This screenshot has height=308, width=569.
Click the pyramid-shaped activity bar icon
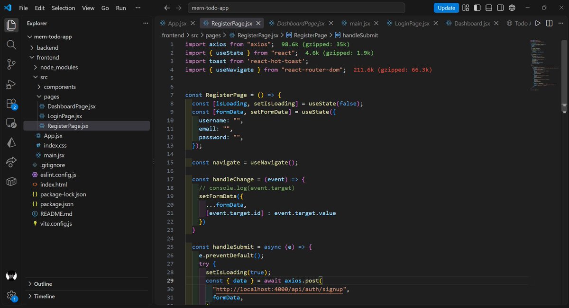click(x=11, y=143)
